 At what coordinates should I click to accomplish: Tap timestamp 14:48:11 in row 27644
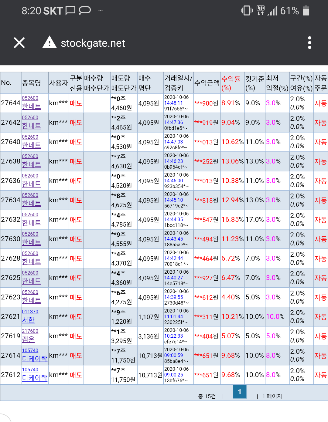pos(173,103)
